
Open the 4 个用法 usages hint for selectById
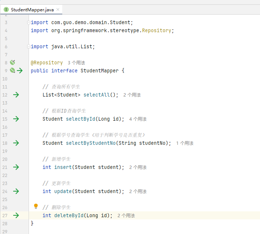[138, 119]
